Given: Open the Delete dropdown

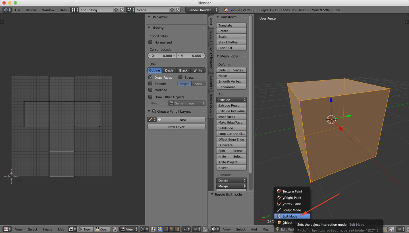Looking at the screenshot, I should (231, 180).
